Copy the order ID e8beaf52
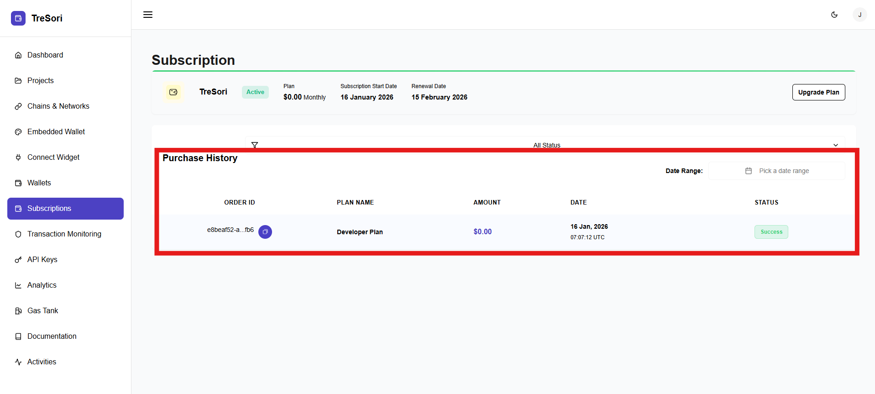This screenshot has width=875, height=394. pos(265,232)
